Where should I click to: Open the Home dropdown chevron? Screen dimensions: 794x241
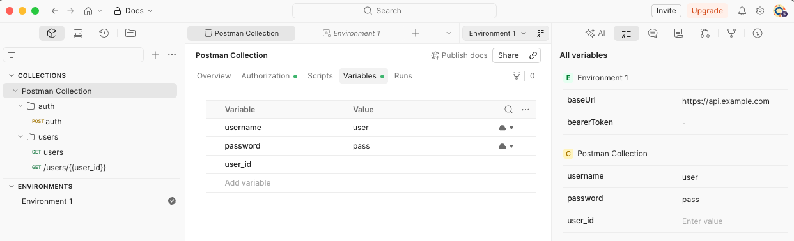100,11
